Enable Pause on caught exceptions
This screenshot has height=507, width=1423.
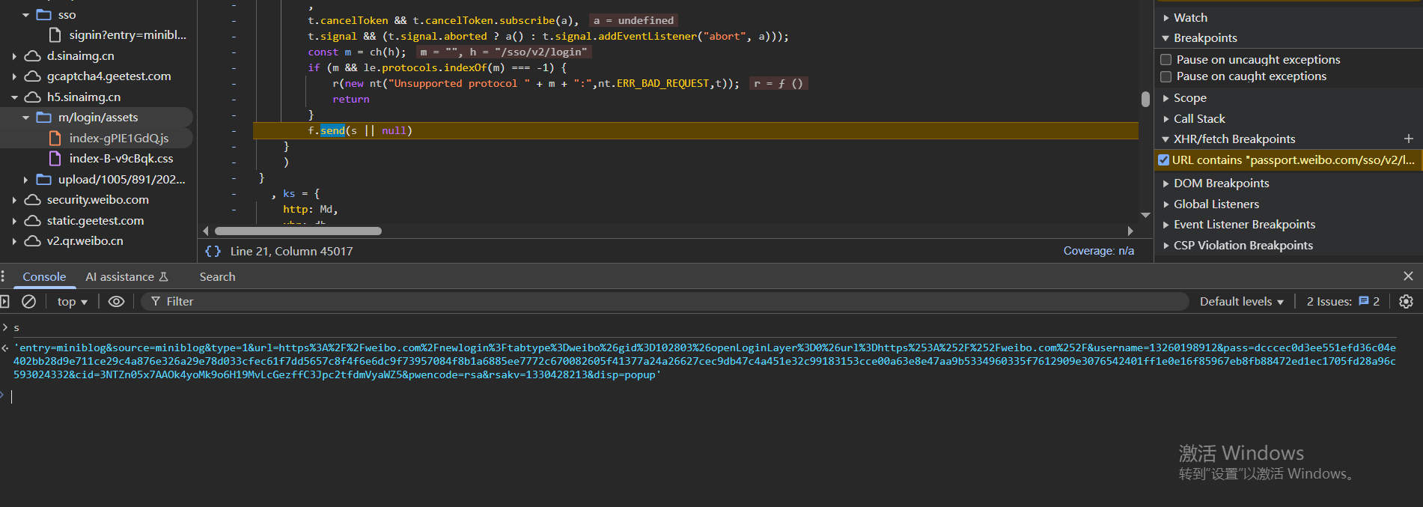1165,76
